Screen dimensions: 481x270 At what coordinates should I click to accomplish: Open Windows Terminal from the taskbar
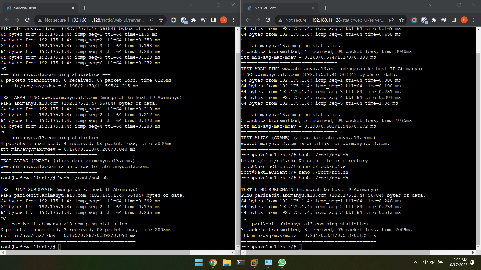pos(240,263)
